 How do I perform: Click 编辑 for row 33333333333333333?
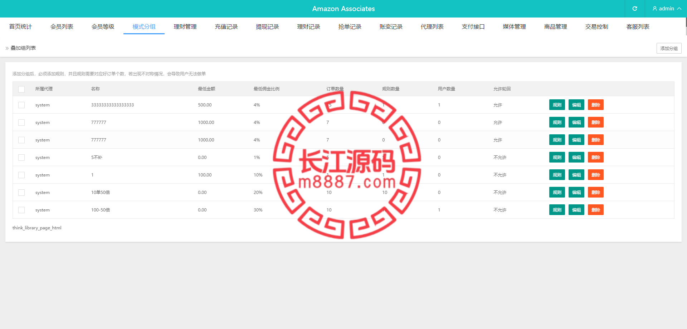[576, 105]
